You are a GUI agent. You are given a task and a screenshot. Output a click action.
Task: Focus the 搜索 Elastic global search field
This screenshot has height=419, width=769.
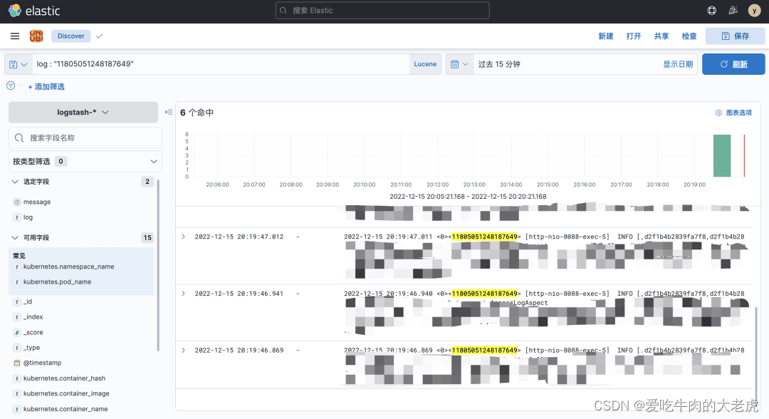[382, 10]
